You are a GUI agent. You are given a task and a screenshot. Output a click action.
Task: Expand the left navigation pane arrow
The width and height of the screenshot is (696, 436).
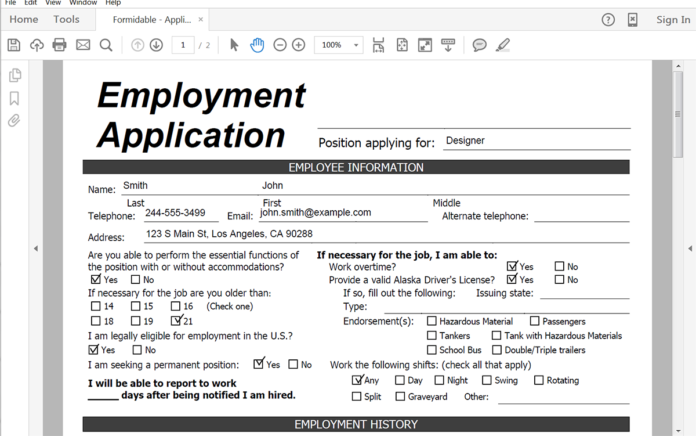(x=35, y=248)
